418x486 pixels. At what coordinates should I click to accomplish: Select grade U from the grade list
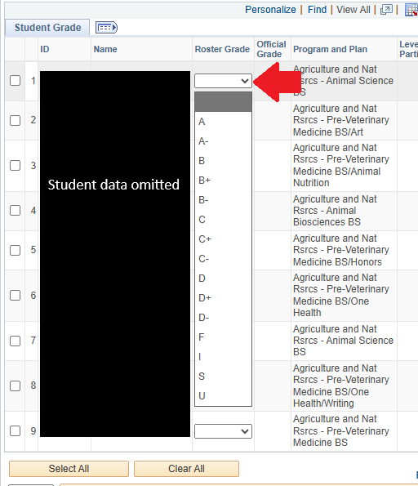[223, 396]
